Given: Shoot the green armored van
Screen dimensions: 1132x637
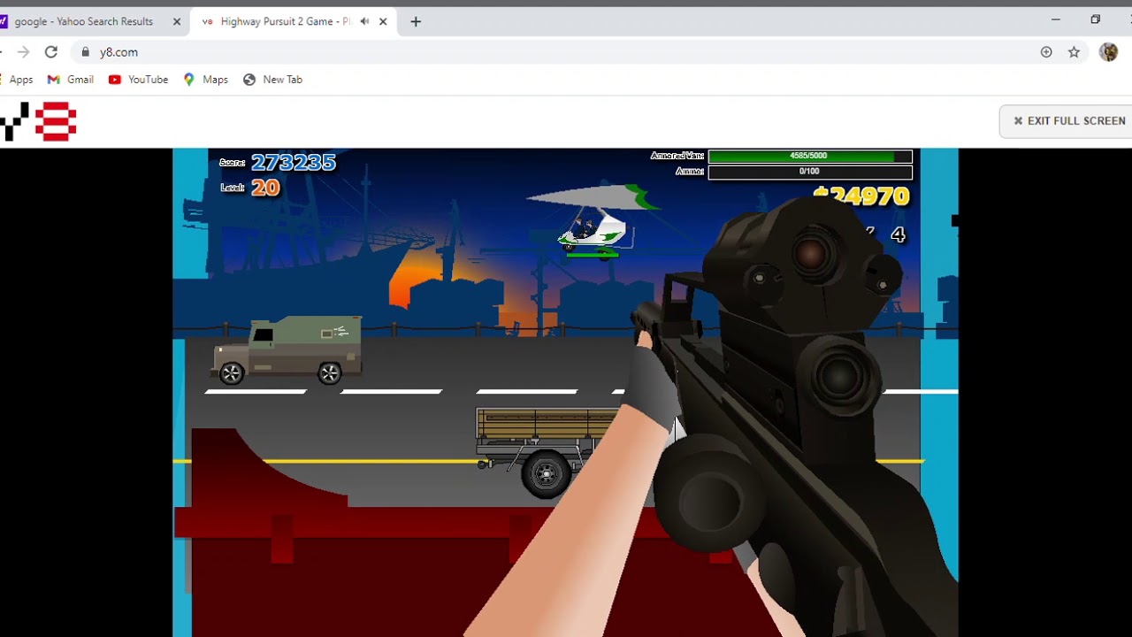Looking at the screenshot, I should pyautogui.click(x=287, y=349).
